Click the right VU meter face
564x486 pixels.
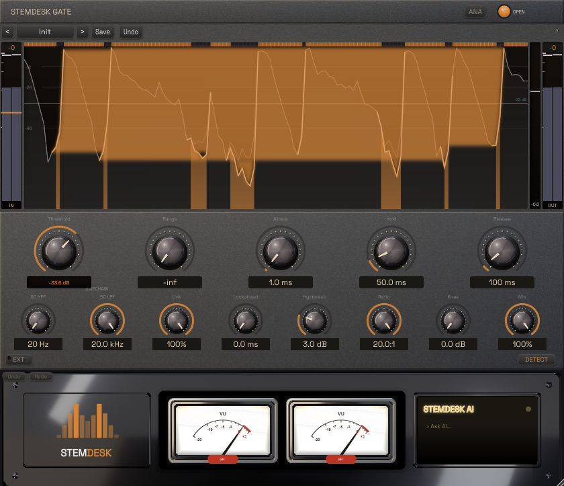(x=340, y=430)
